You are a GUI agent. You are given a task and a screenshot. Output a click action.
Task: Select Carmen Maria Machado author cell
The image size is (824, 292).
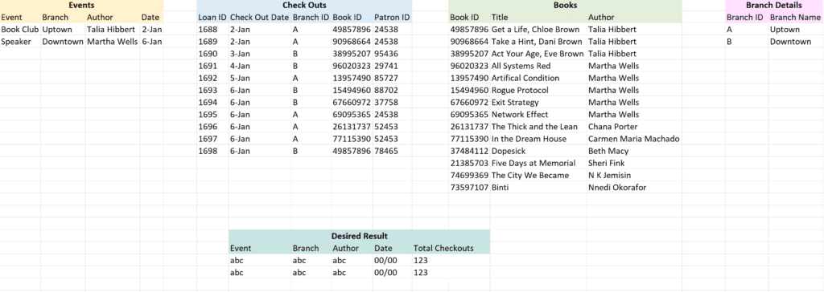(634, 139)
